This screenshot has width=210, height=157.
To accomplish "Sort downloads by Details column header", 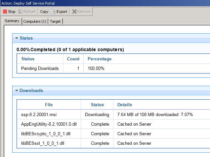I will point(125,105).
